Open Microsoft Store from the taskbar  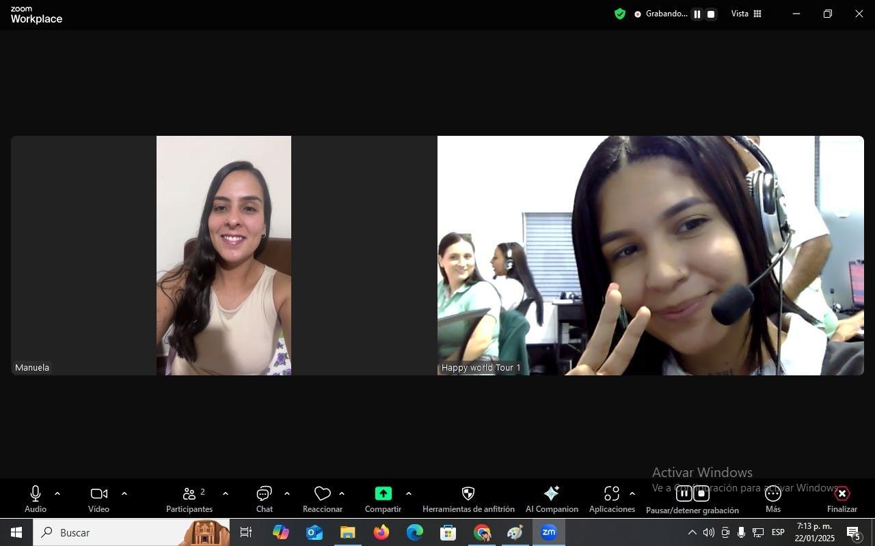[x=448, y=532]
